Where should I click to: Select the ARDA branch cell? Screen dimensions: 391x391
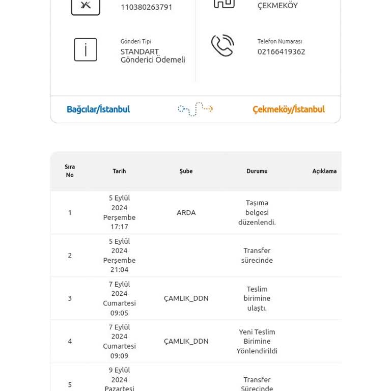[x=186, y=213]
